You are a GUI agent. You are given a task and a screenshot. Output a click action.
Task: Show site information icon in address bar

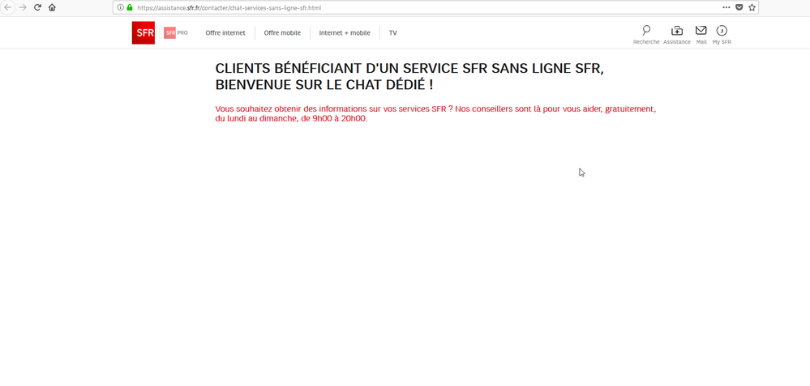click(120, 7)
